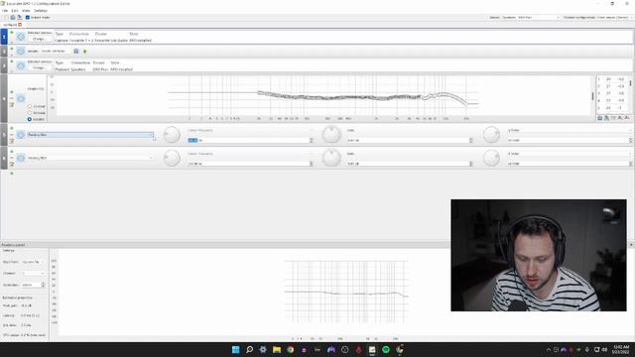Remove first Peaking filter with minus icon
The height and width of the screenshot is (357, 635).
(12, 135)
